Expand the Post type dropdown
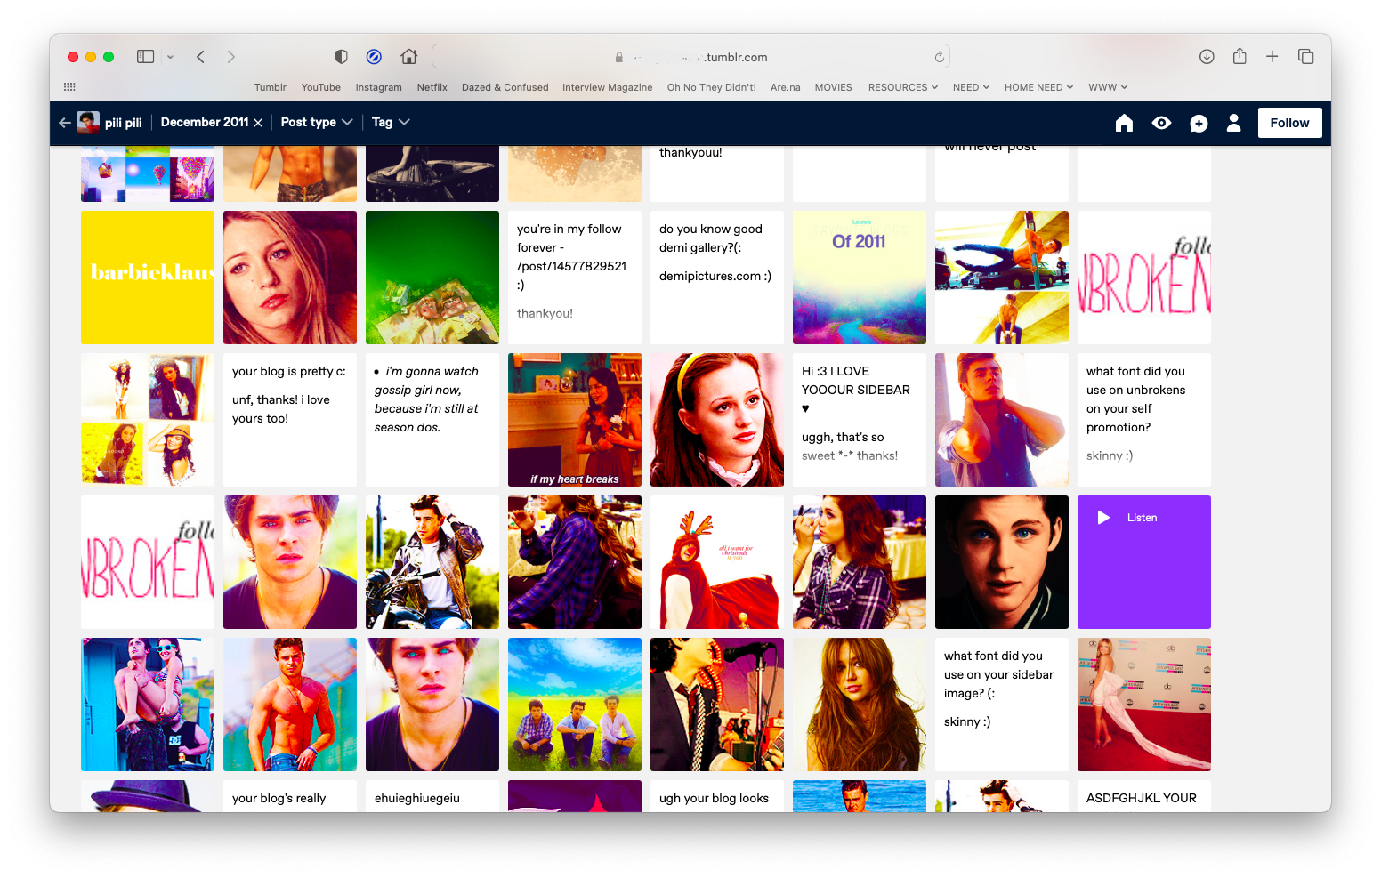The image size is (1381, 878). (317, 122)
